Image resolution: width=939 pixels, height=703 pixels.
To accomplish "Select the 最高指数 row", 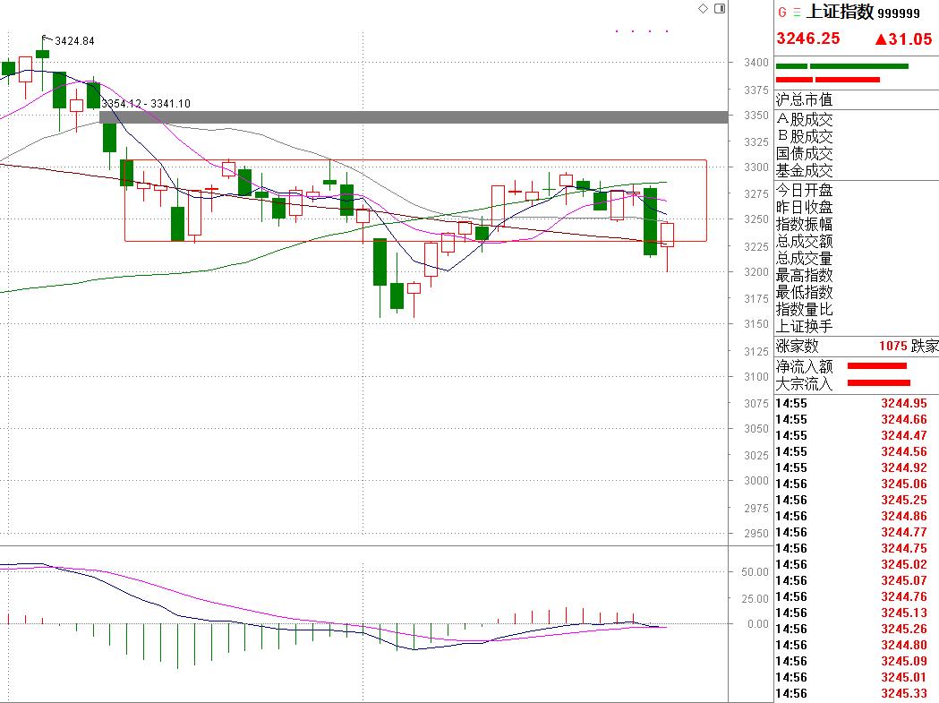I will pos(857,275).
